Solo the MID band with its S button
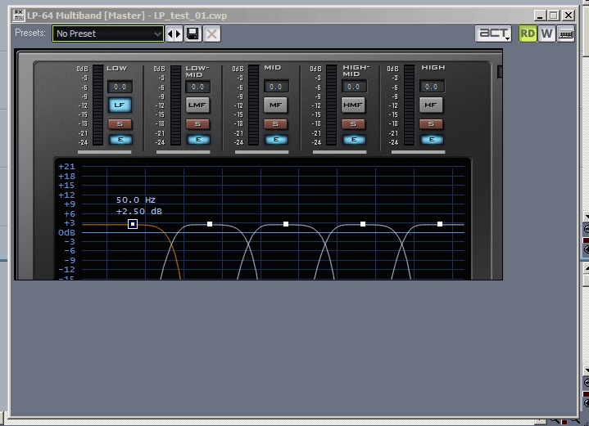The height and width of the screenshot is (426, 589). (275, 124)
